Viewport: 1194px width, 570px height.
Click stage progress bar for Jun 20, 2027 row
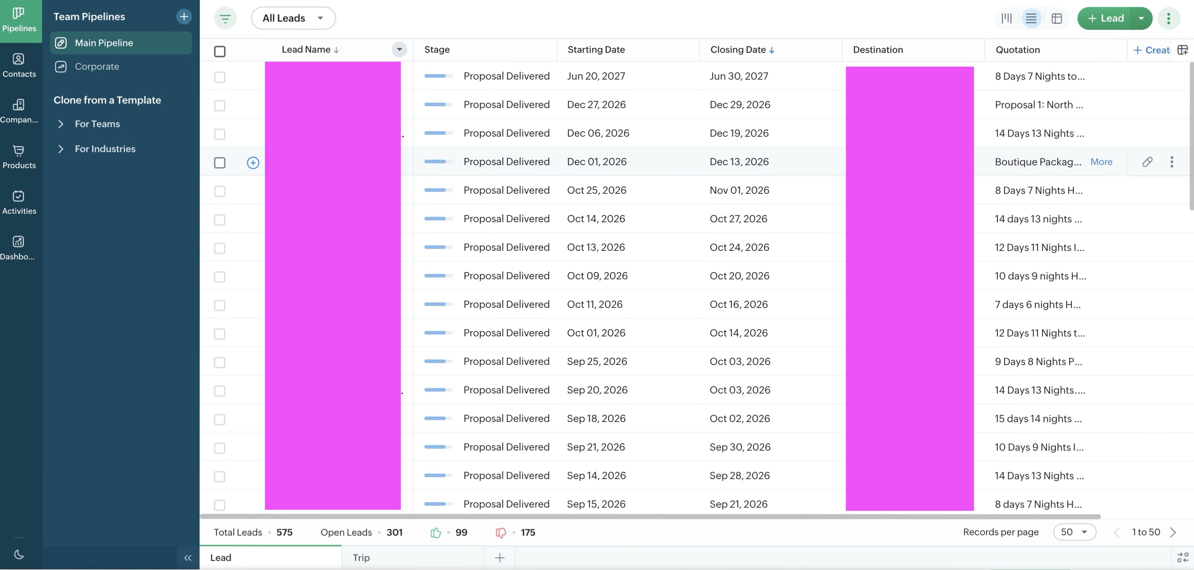coord(438,76)
